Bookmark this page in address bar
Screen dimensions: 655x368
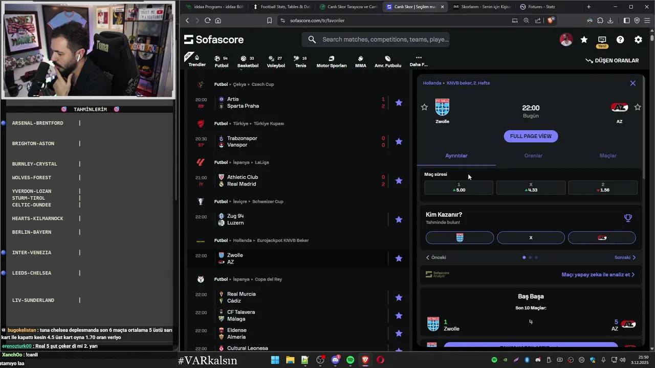(x=269, y=20)
